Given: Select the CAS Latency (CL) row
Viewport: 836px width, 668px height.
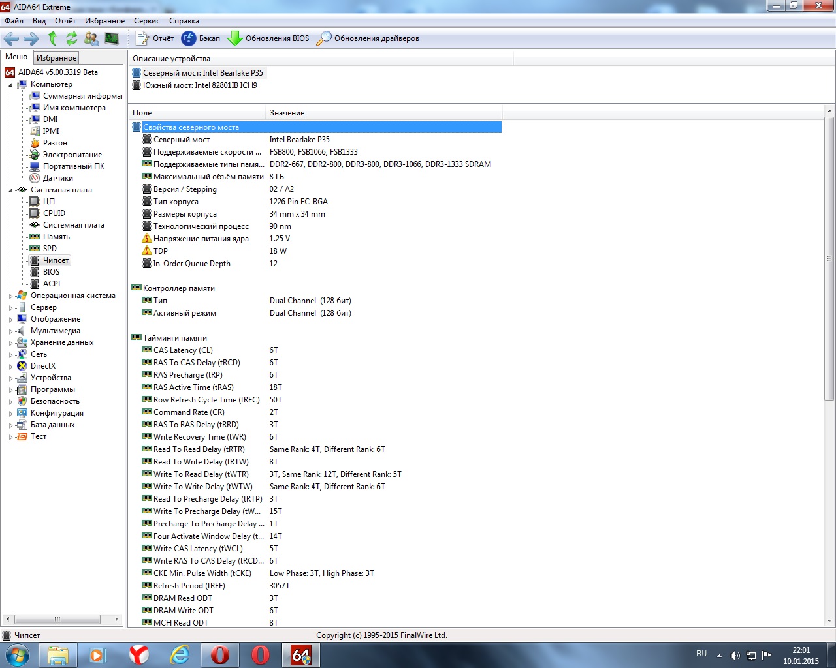Looking at the screenshot, I should point(316,350).
